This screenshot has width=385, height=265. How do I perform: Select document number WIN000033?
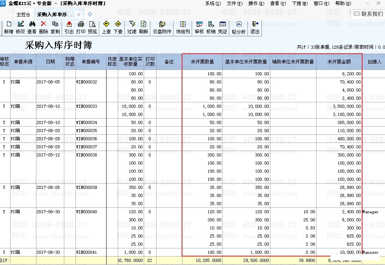86,106
